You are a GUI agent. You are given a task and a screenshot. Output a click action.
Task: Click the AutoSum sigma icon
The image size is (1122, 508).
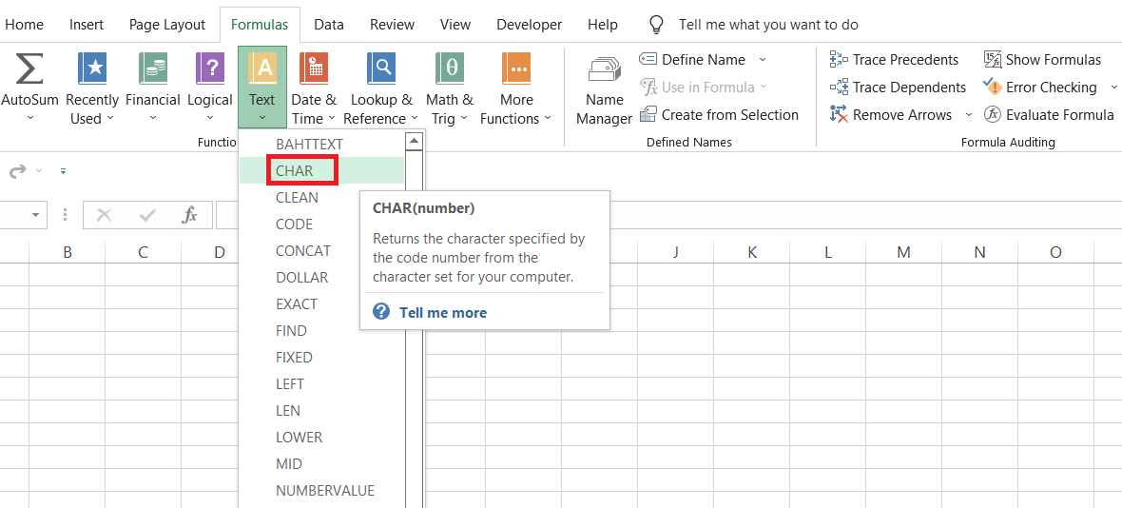point(29,69)
